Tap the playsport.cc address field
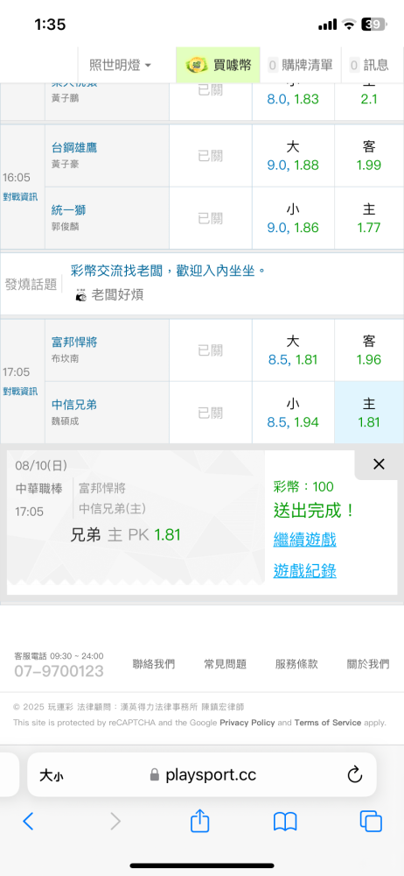The height and width of the screenshot is (876, 404). click(x=201, y=774)
